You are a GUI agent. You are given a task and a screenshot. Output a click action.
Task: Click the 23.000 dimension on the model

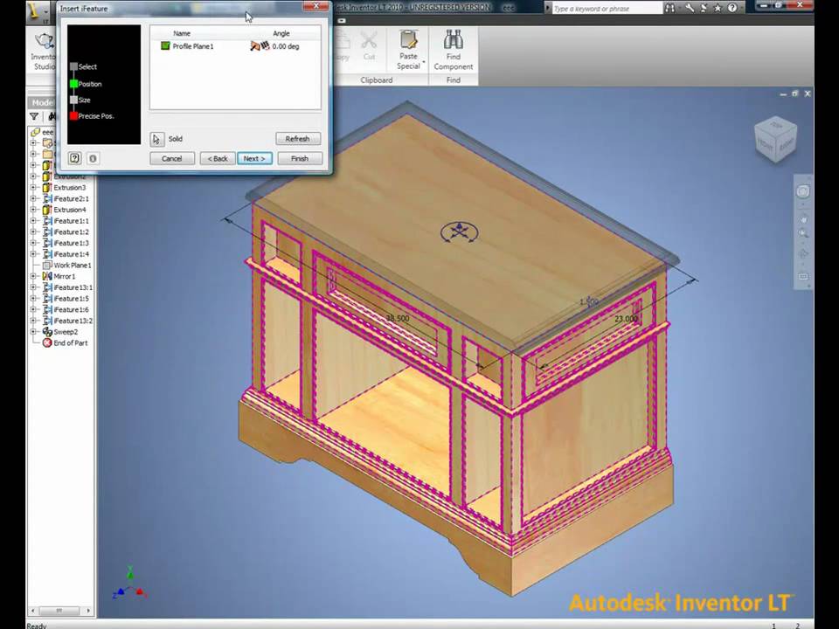(626, 319)
